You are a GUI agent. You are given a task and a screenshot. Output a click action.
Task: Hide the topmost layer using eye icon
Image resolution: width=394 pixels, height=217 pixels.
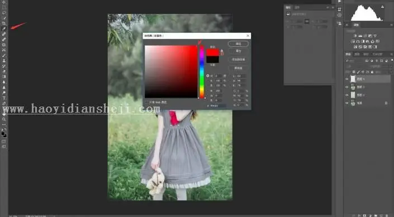(x=347, y=79)
